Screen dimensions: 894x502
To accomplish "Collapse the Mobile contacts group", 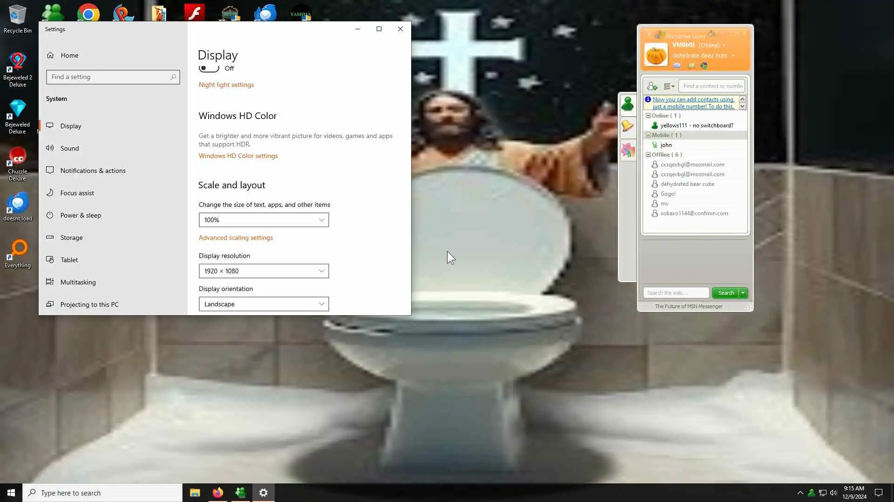I will [648, 135].
